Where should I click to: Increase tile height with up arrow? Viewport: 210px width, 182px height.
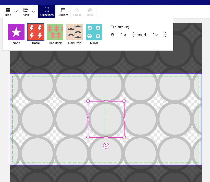[x=166, y=33]
